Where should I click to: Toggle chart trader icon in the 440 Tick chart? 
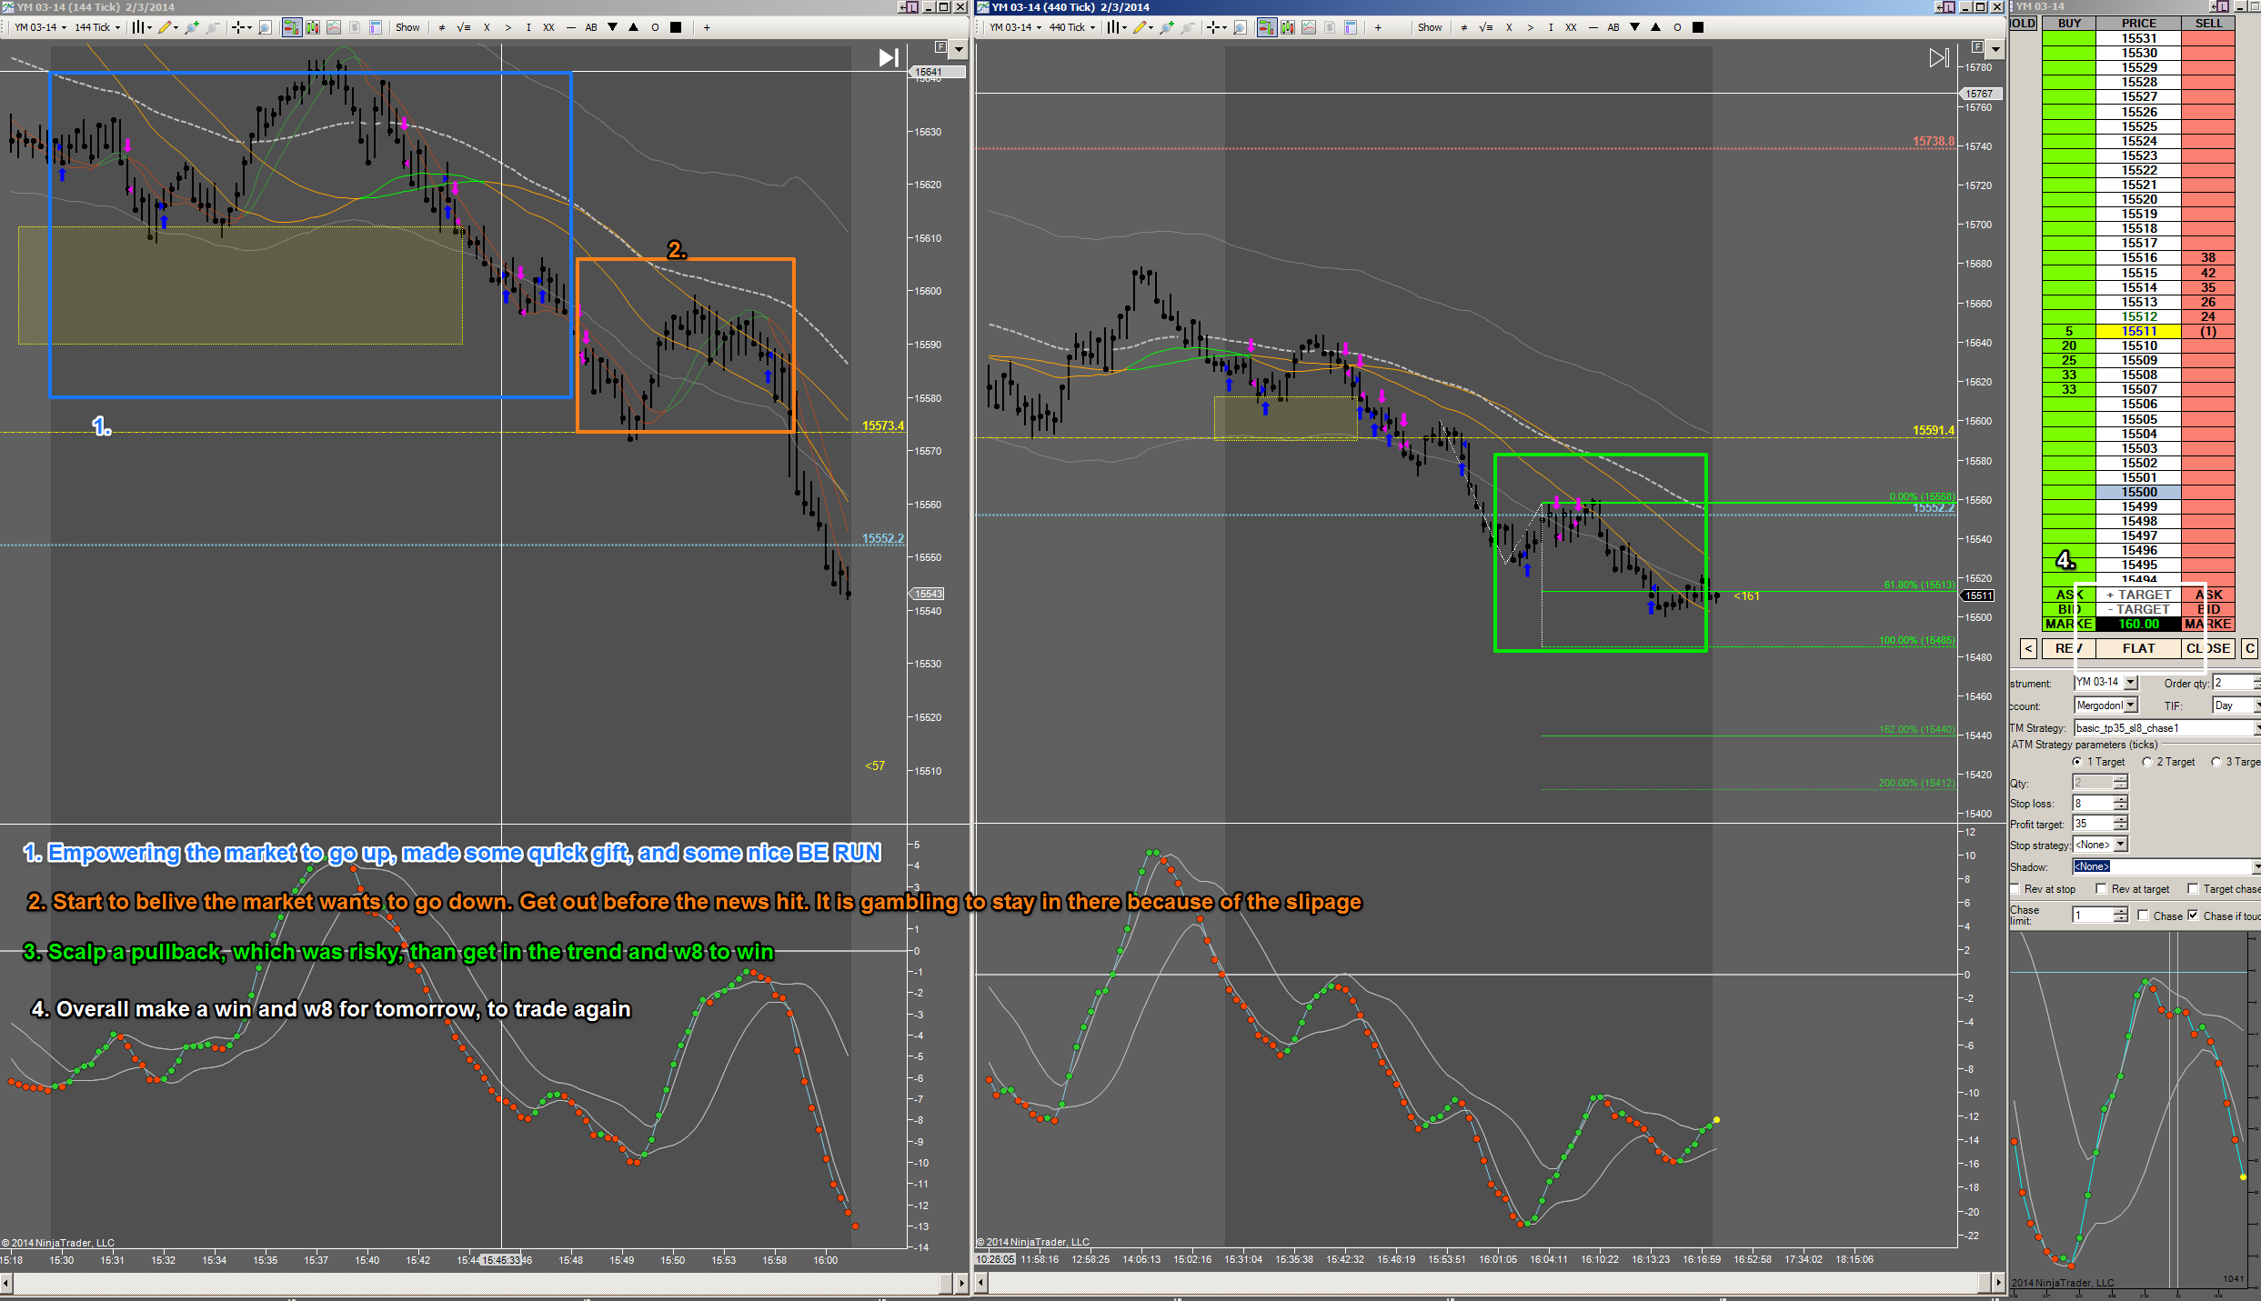[x=1266, y=27]
